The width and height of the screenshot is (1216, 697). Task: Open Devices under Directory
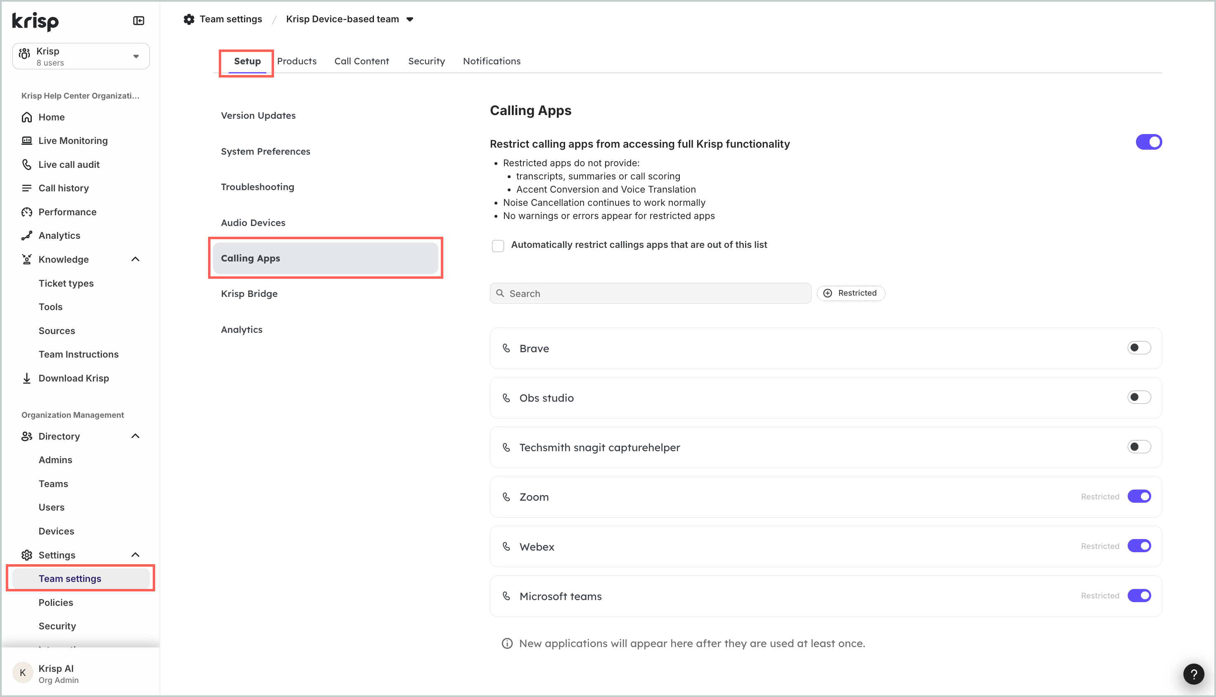(x=57, y=531)
